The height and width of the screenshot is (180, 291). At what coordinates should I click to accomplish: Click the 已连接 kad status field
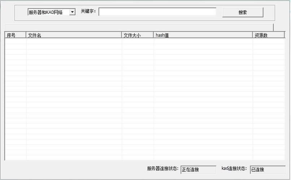pyautogui.click(x=268, y=170)
